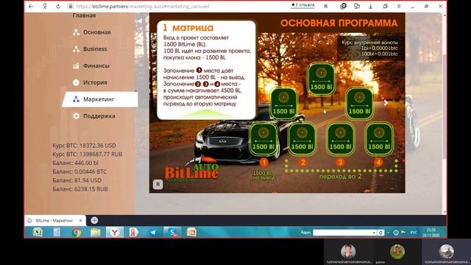Click the btclime.partners URL address field
This screenshot has width=471, height=265.
point(143,7)
